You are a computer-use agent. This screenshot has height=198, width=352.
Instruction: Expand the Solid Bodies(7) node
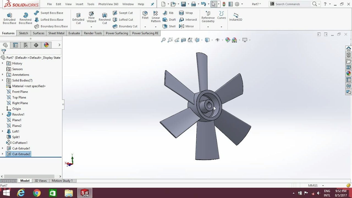pos(2,80)
